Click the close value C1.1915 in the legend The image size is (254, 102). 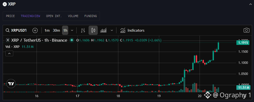pos(126,40)
